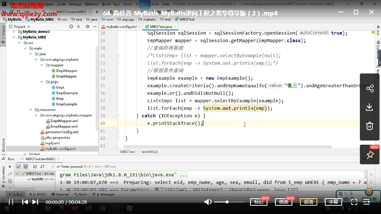This screenshot has width=381, height=214.
Task: Click the Collapse All icon in Project panel
Action: point(78,26)
